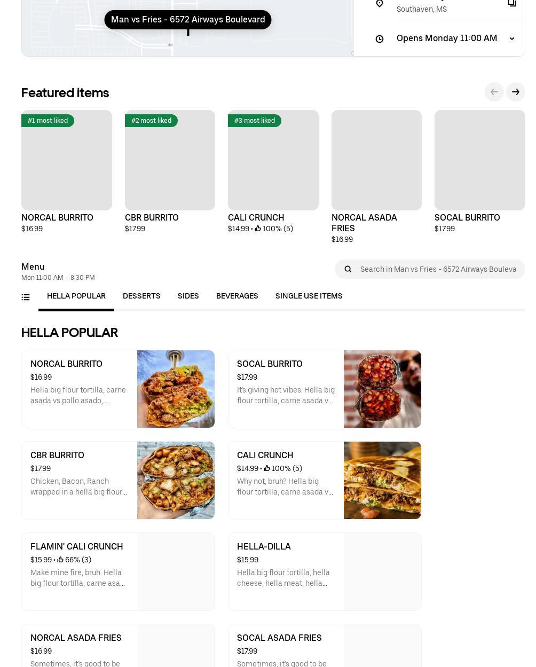The image size is (536, 667).
Task: Go to Single Use Items tab
Action: (x=309, y=296)
